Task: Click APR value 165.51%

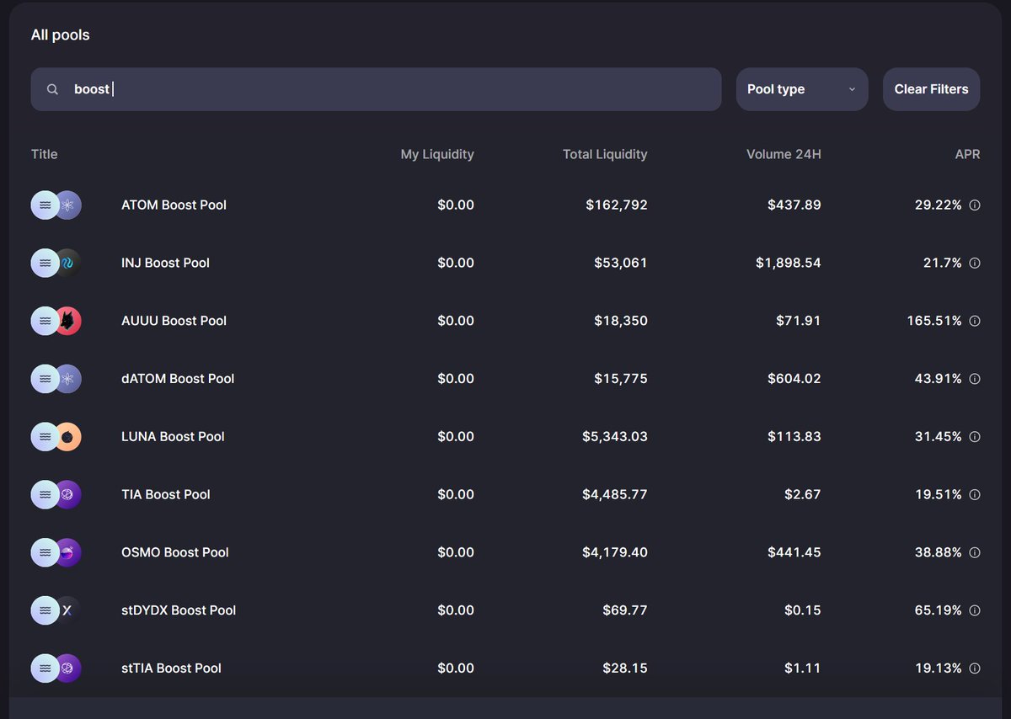Action: click(x=934, y=321)
